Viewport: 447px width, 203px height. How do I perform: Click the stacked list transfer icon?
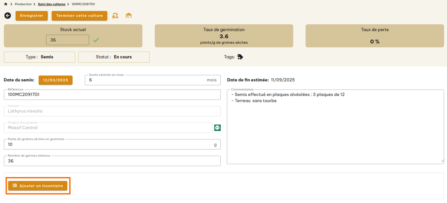point(115,16)
